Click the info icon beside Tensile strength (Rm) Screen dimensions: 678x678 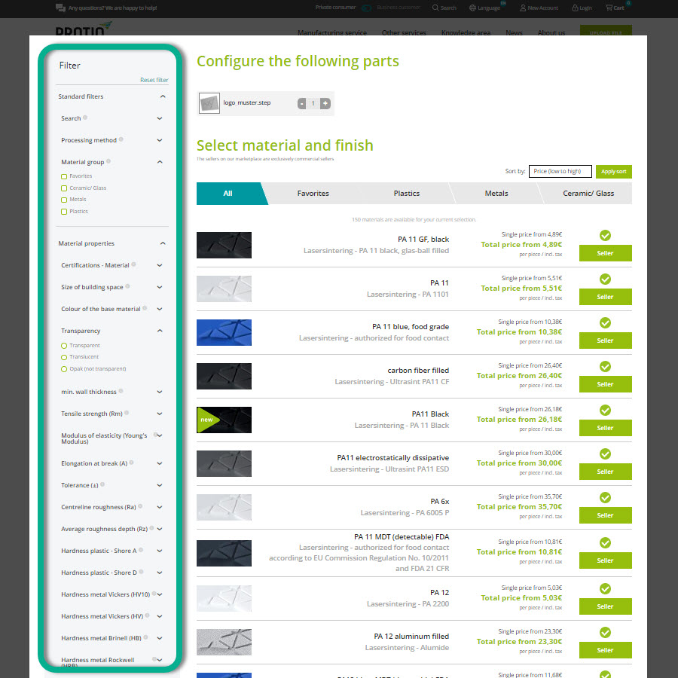(x=127, y=413)
